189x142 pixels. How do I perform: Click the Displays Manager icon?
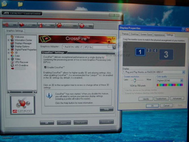[12, 43]
